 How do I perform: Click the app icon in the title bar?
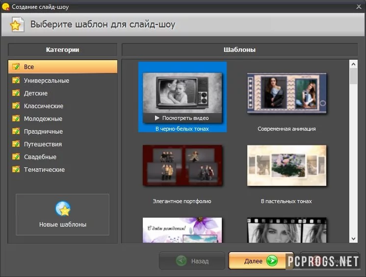coord(5,6)
